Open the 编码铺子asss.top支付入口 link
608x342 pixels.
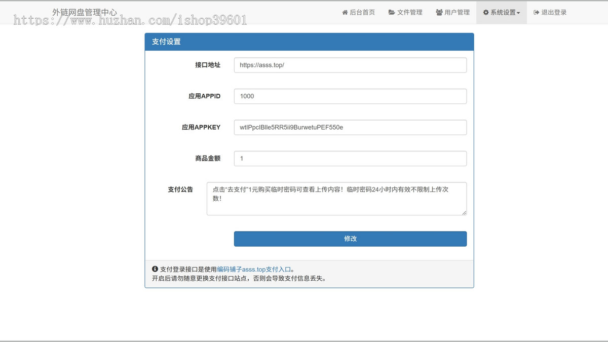[x=254, y=269]
